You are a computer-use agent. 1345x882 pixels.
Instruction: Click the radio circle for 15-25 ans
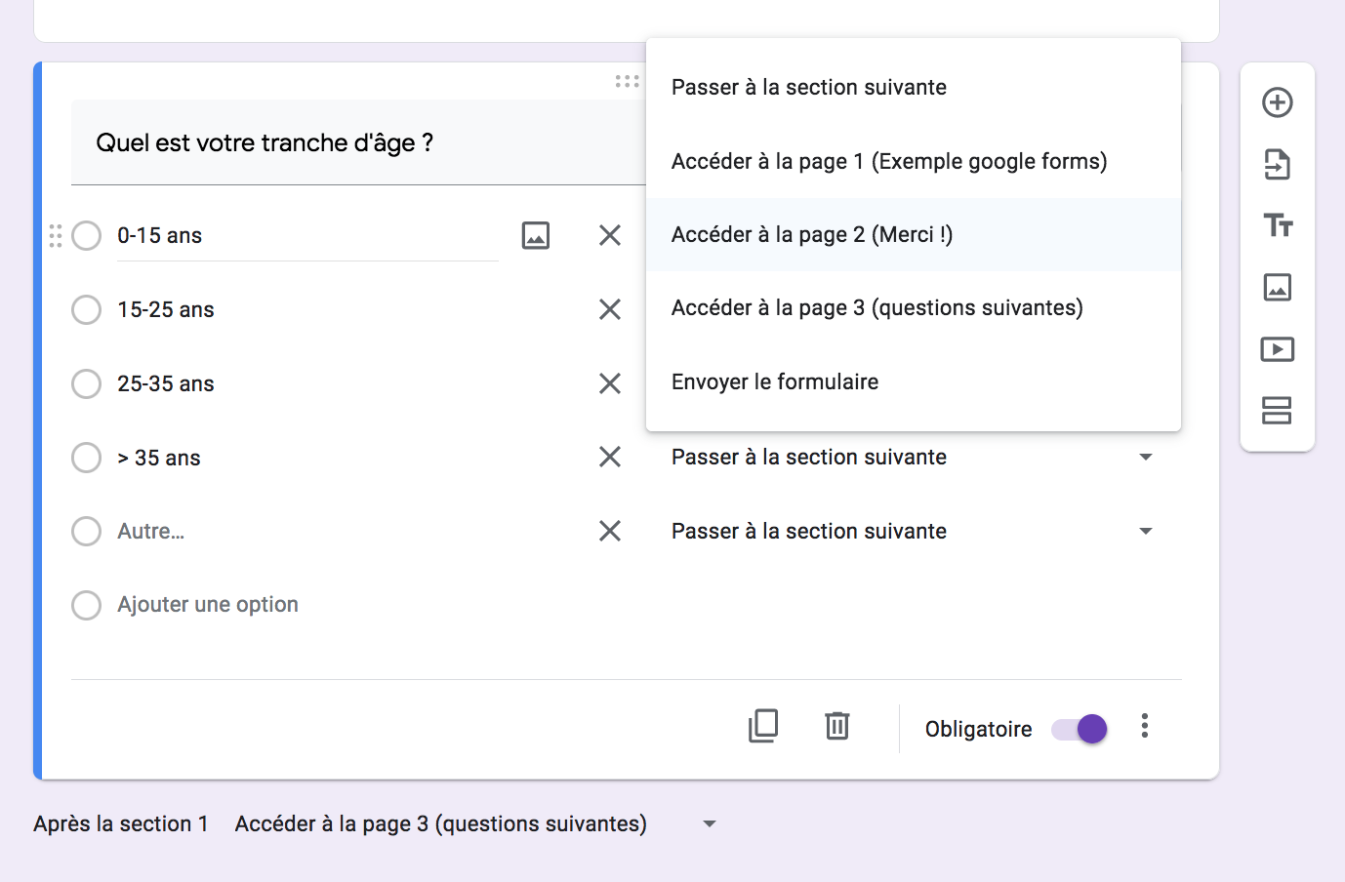[87, 309]
